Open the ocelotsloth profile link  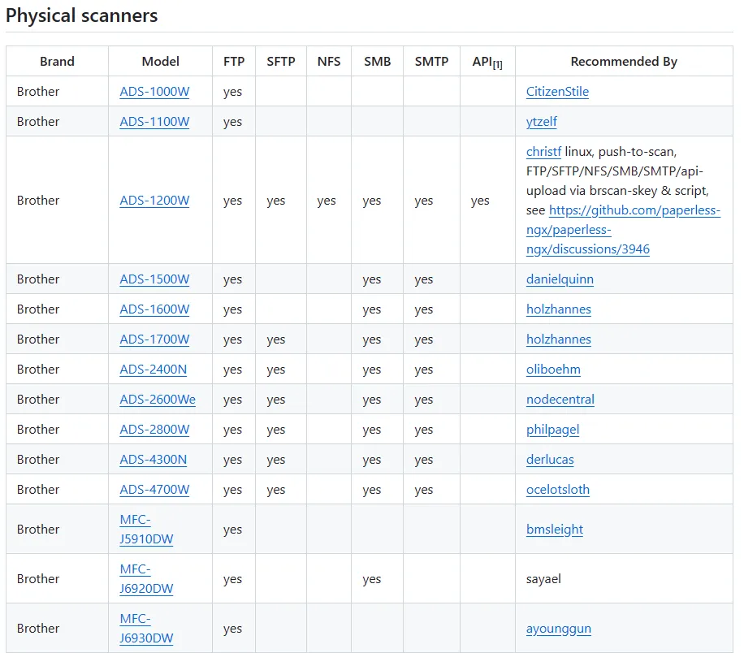558,490
